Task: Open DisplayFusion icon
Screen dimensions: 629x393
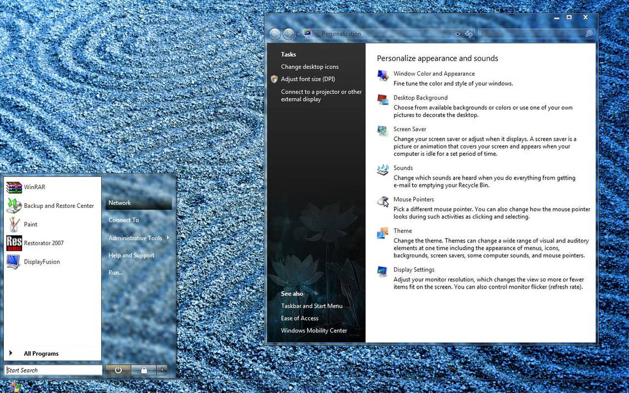Action: click(x=14, y=262)
